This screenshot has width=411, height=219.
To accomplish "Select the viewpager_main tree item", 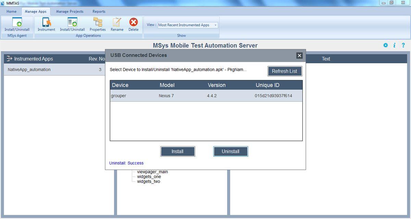I will point(152,172).
